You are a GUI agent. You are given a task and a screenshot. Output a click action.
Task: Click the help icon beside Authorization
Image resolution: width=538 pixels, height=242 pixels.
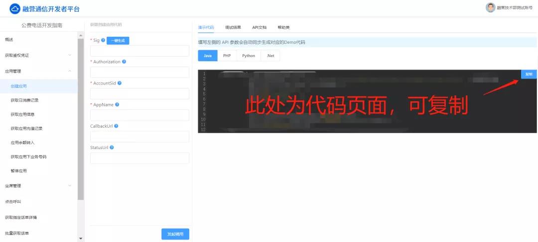point(124,62)
